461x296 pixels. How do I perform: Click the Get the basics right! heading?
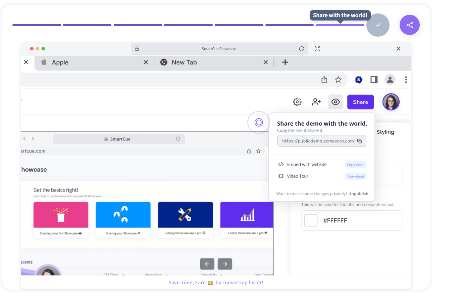point(56,190)
